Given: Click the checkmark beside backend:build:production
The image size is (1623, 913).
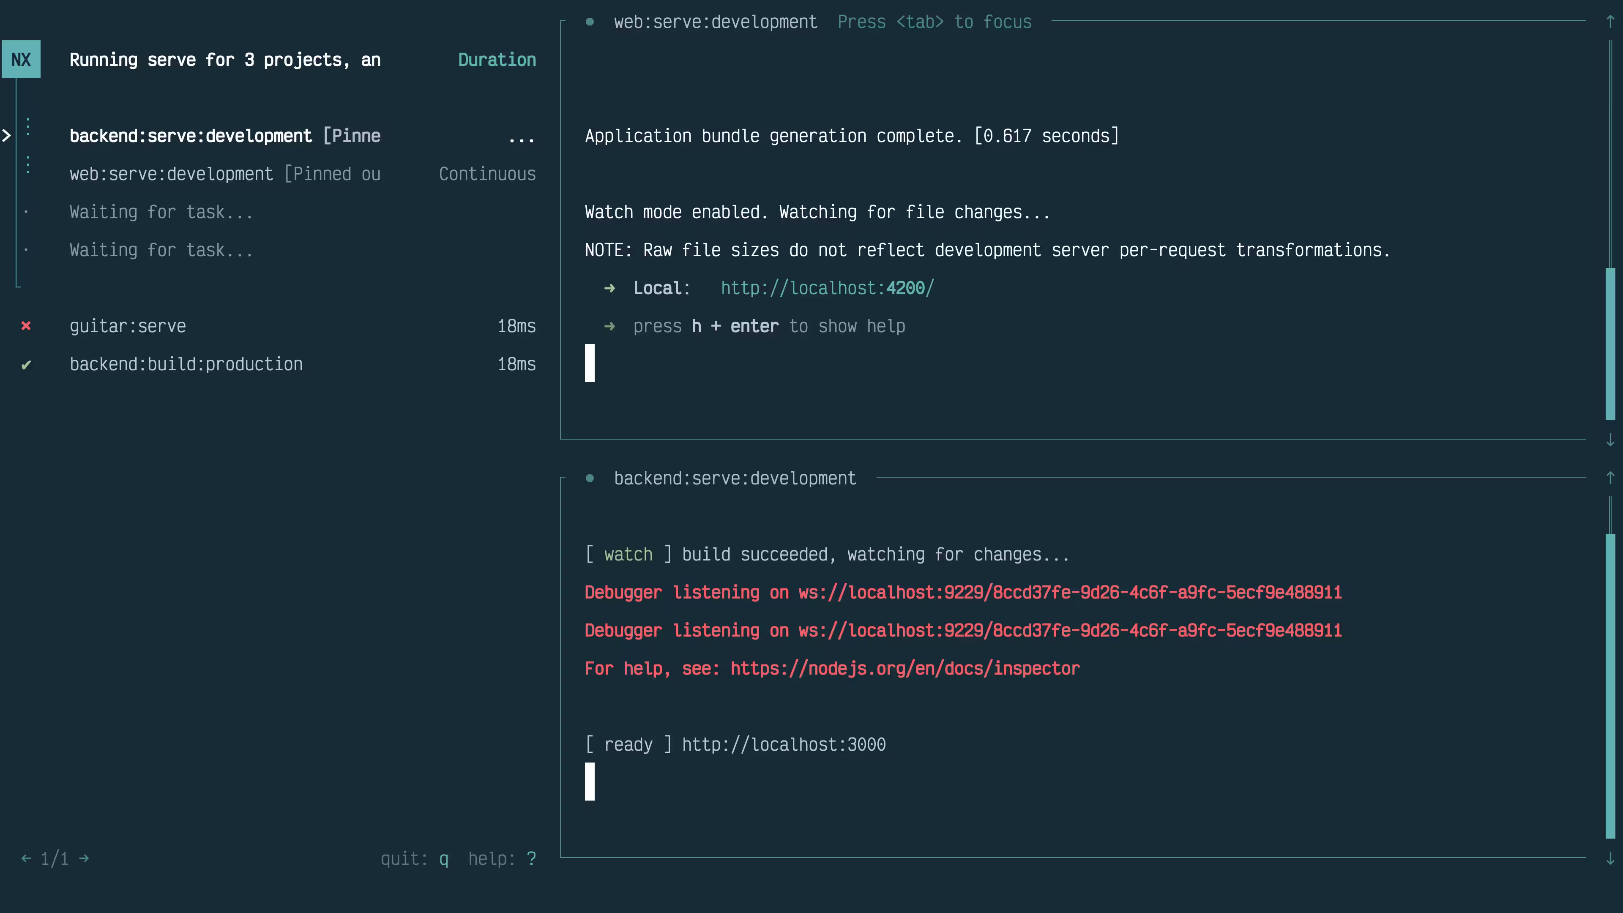Looking at the screenshot, I should 26,364.
